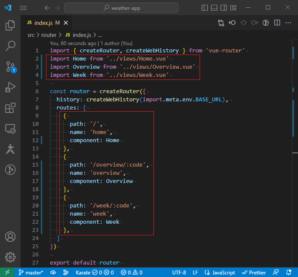Click the '../views/Home.vue' import path
The image size is (298, 277).
(138, 59)
